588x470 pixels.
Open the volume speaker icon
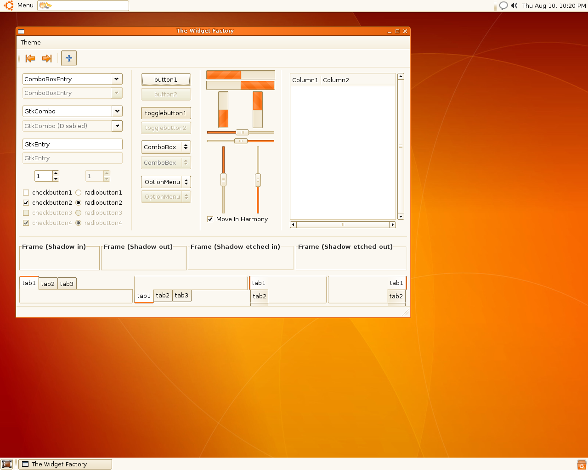tap(514, 6)
